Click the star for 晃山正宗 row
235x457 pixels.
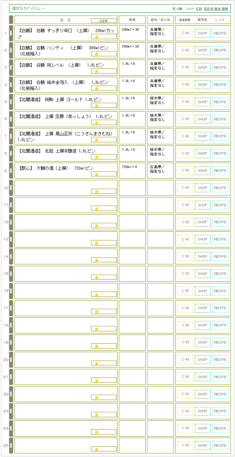(x=96, y=140)
